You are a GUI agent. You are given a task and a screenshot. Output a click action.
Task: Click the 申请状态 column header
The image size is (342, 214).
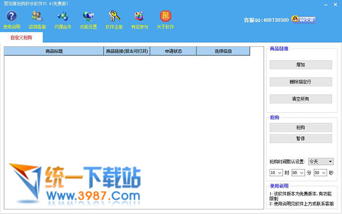pos(173,51)
